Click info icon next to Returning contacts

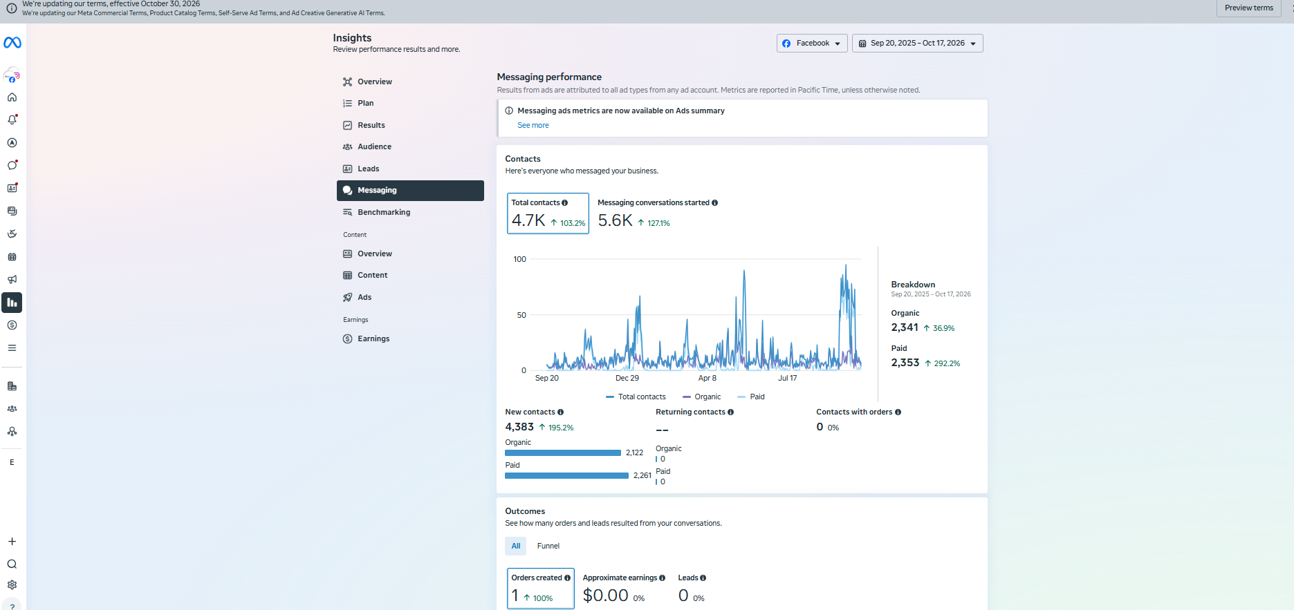pos(731,412)
